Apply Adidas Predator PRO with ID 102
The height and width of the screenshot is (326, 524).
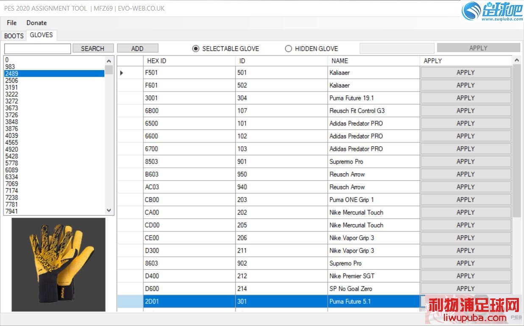pos(465,136)
